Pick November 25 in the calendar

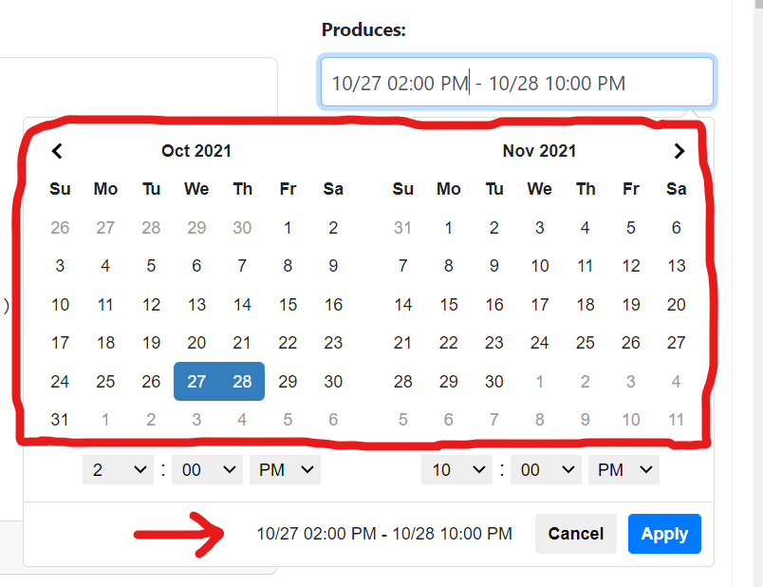point(586,343)
